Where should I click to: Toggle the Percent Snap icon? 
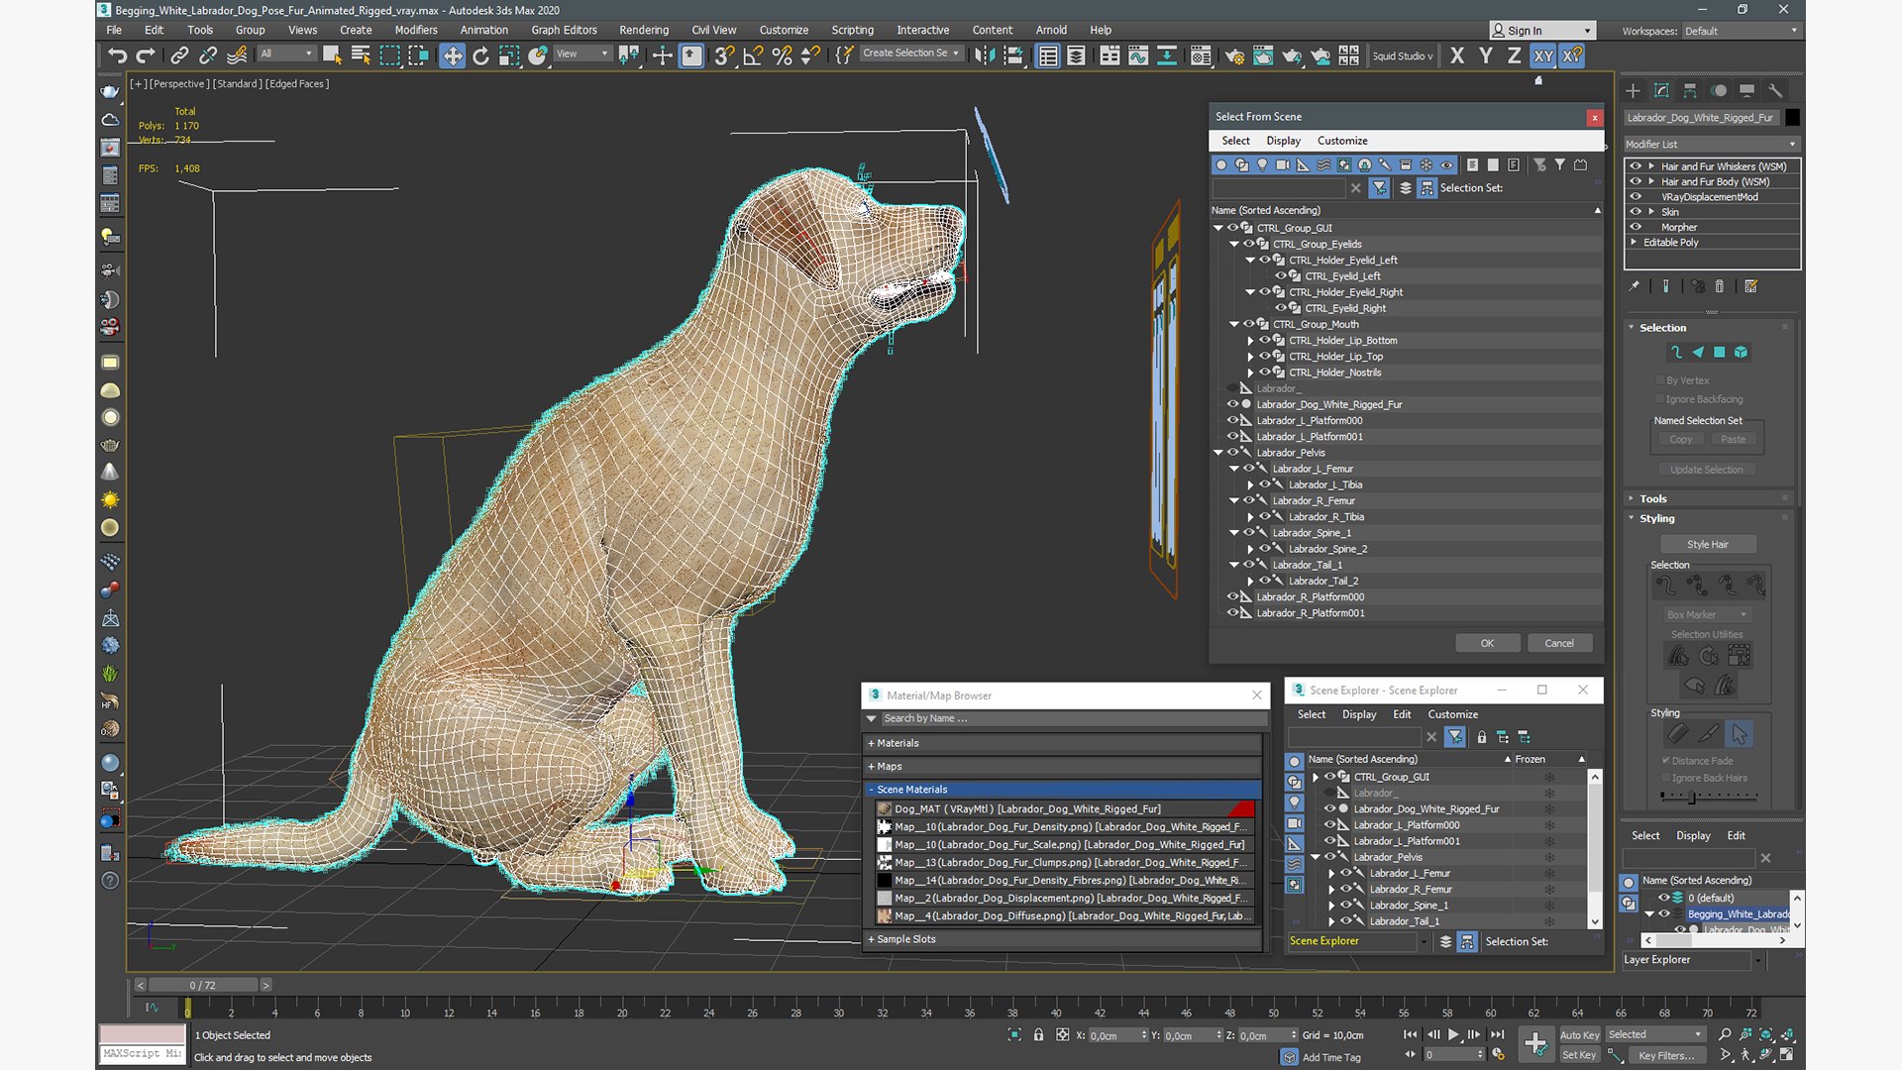point(782,55)
